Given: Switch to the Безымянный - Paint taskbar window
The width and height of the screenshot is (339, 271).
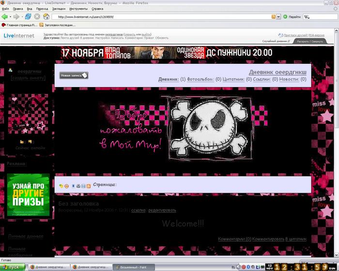Looking at the screenshot, I should [x=134, y=267].
